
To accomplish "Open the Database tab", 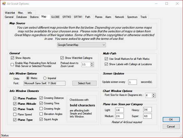I will [x=22, y=17].
